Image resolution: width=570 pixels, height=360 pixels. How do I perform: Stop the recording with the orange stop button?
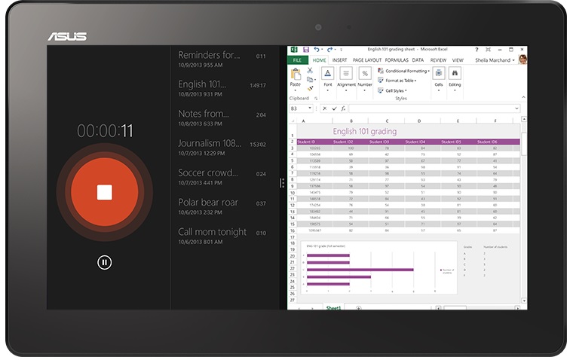(x=105, y=192)
